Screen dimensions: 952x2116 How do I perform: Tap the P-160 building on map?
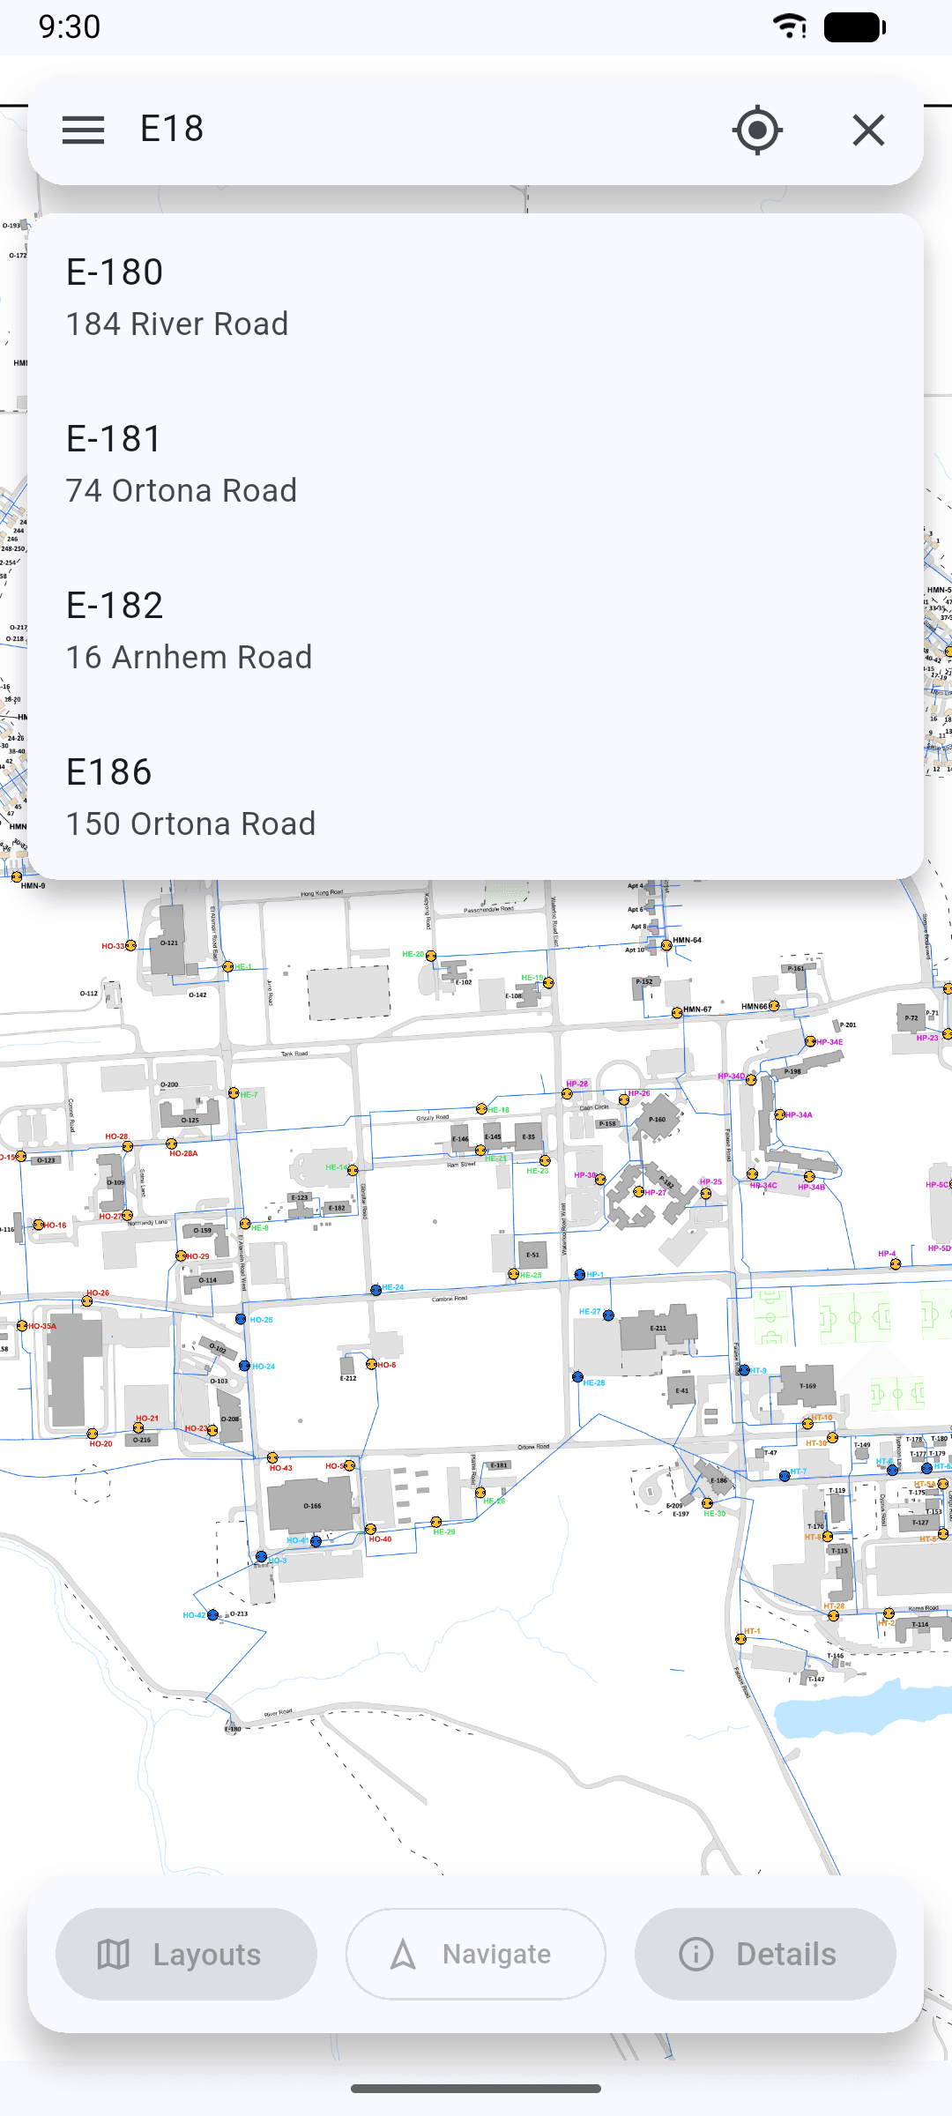click(658, 1119)
